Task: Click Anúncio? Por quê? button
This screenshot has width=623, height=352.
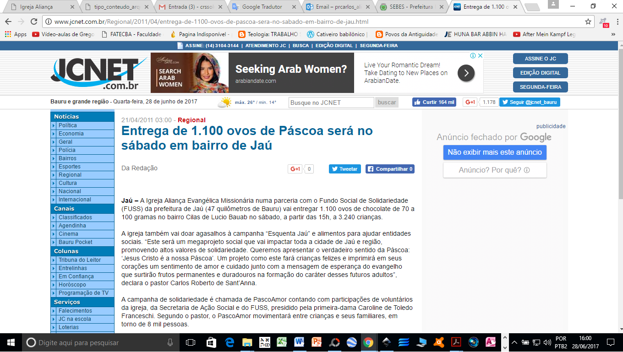Action: point(495,170)
